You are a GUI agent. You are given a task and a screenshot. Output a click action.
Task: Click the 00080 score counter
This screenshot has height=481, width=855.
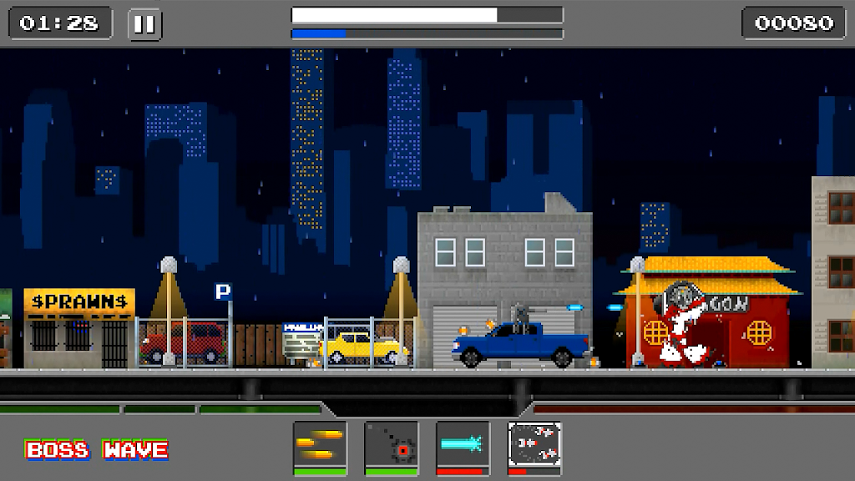[794, 23]
